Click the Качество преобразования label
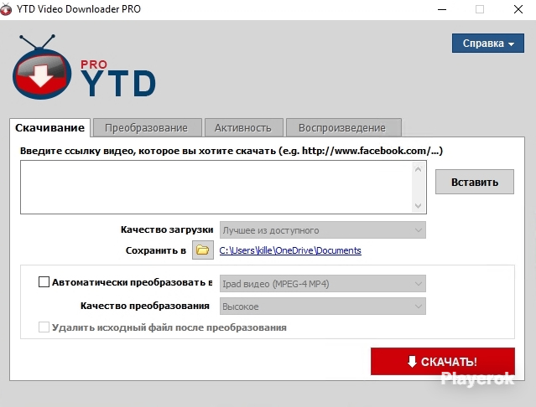Screen dimensions: 536x407 coord(145,306)
